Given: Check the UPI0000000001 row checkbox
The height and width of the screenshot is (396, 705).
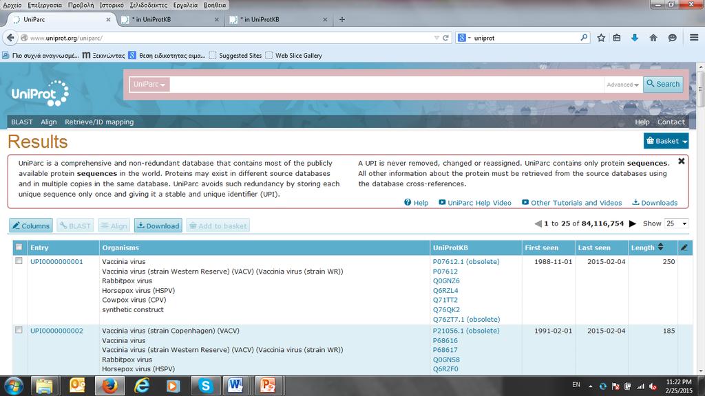Looking at the screenshot, I should click(x=19, y=261).
